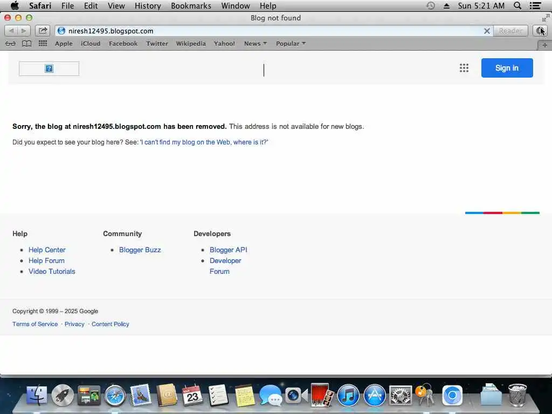Open the Mail stamp icon in dock
This screenshot has height=414, width=552.
141,395
